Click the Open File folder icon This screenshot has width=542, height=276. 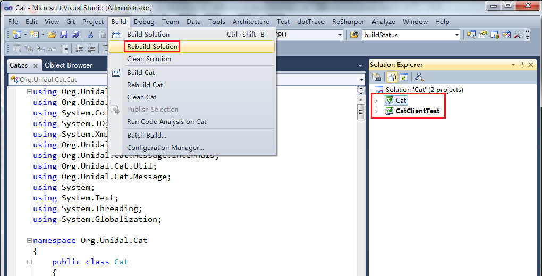click(52, 35)
